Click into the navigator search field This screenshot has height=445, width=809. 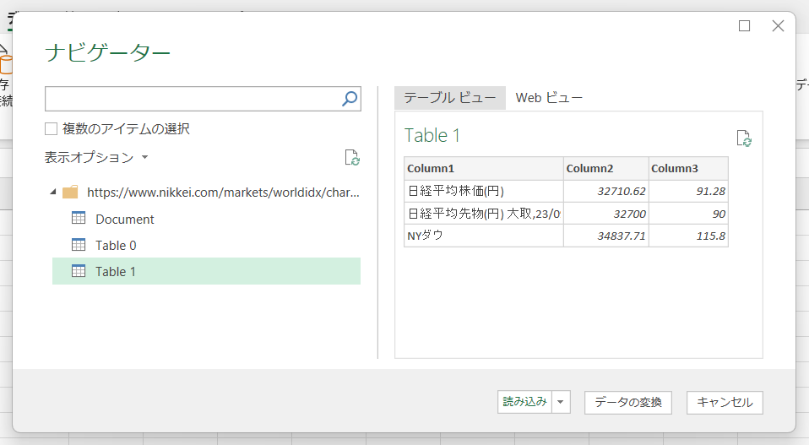click(x=193, y=99)
